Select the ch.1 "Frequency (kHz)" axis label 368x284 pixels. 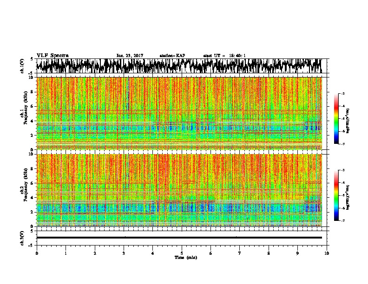(26, 108)
